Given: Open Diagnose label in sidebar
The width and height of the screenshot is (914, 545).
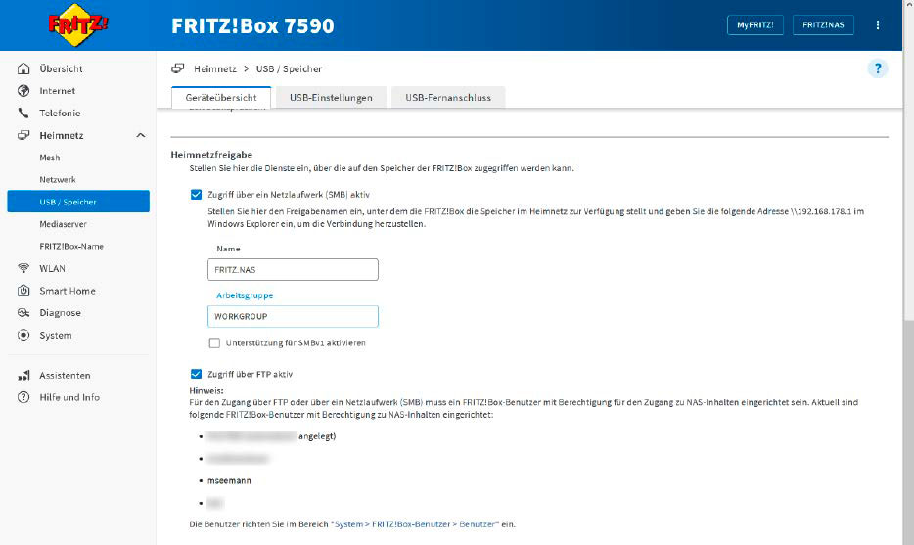Looking at the screenshot, I should [x=60, y=312].
